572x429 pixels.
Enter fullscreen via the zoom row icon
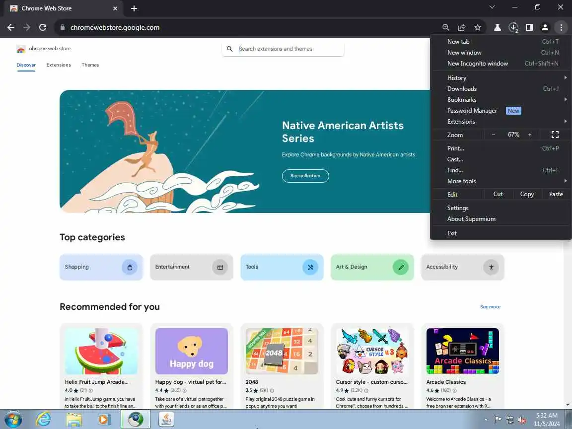[555, 135]
